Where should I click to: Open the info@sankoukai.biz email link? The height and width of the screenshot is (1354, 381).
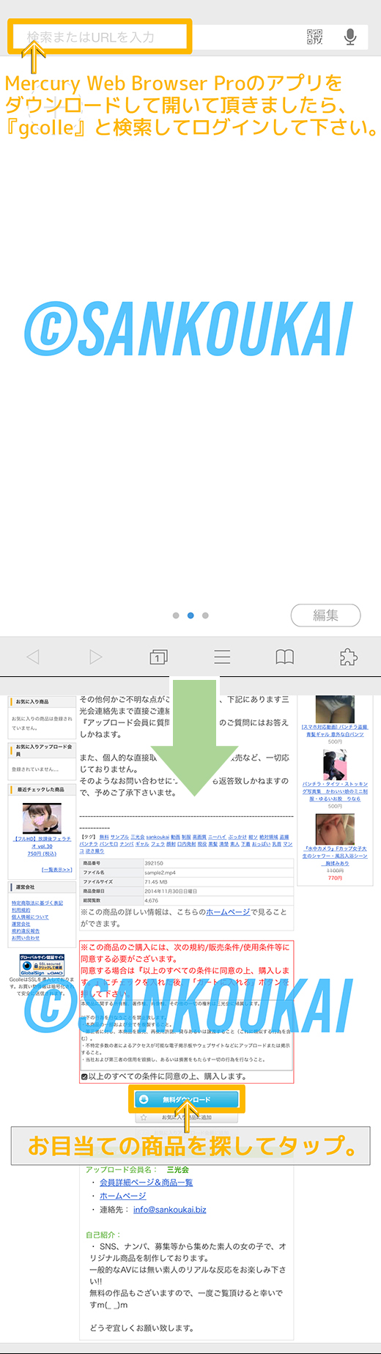[x=169, y=1210]
